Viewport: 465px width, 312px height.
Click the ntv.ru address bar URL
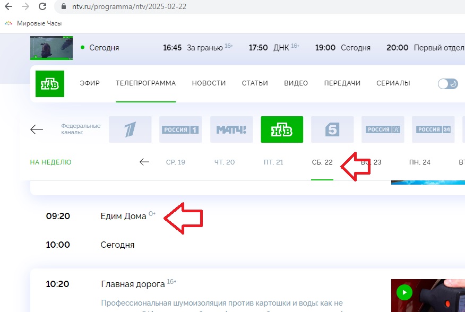130,6
